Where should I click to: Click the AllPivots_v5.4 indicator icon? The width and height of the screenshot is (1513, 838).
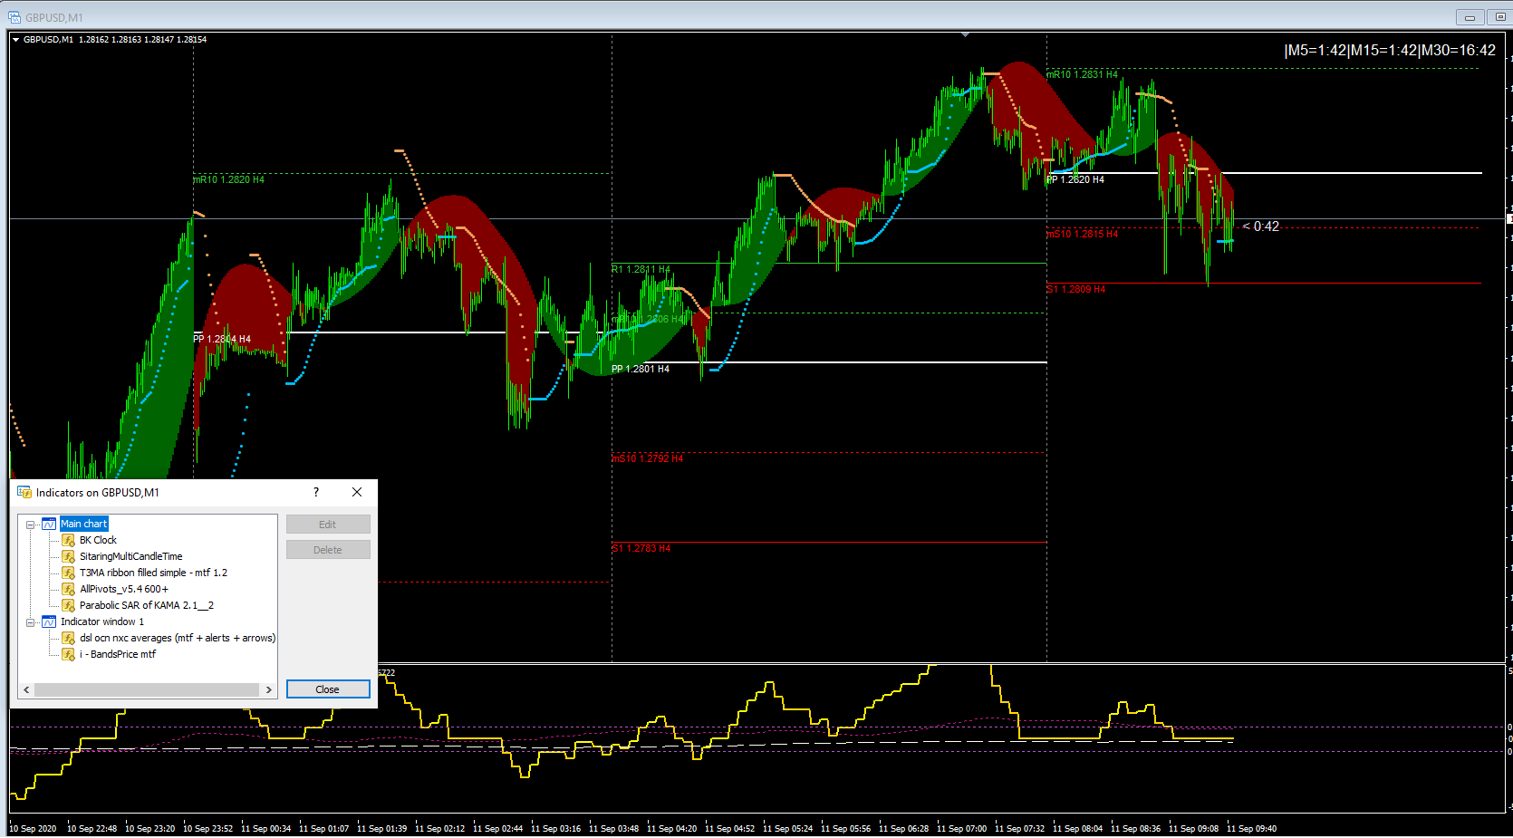(68, 589)
